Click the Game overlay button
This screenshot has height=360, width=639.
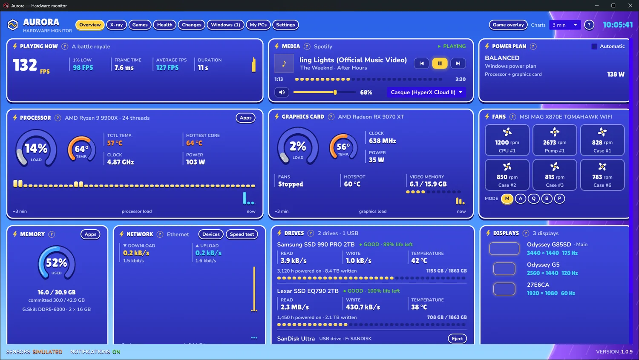coord(508,25)
